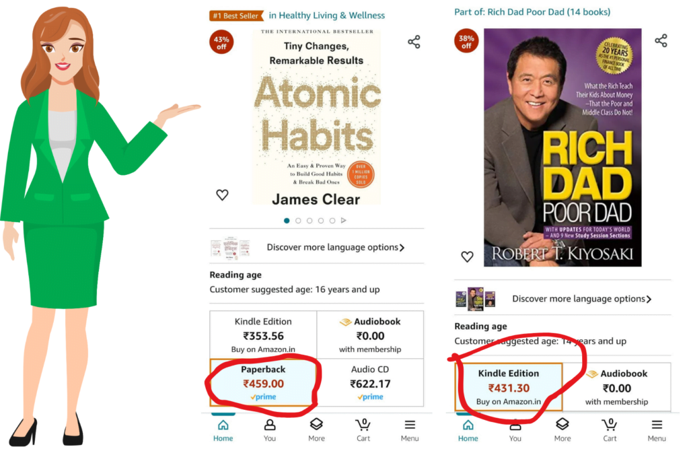
Task: Choose the Audio CD ₹622.17 format
Action: pos(370,383)
